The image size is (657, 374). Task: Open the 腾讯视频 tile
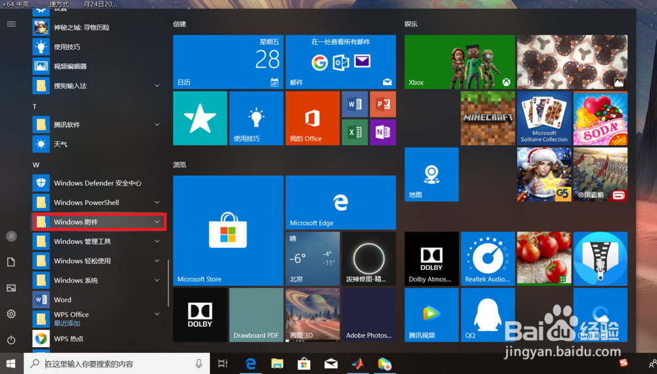432,314
